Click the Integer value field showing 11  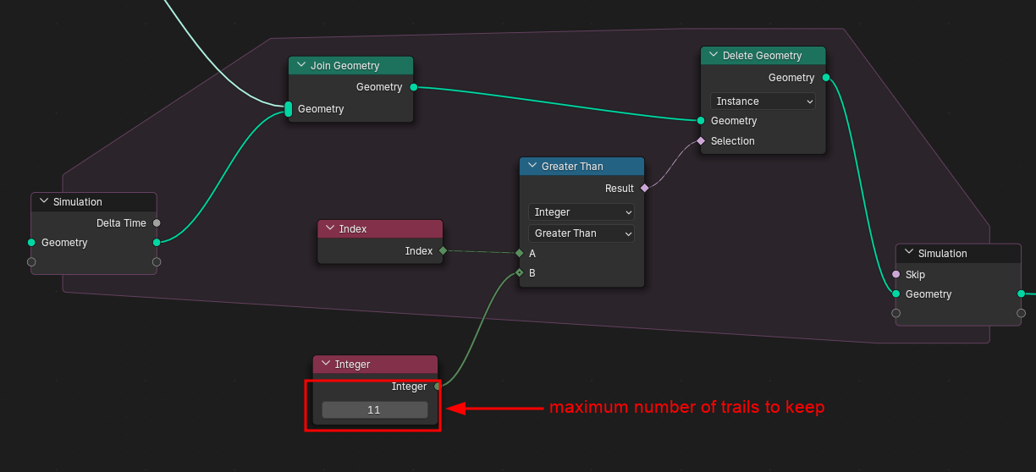coord(374,410)
